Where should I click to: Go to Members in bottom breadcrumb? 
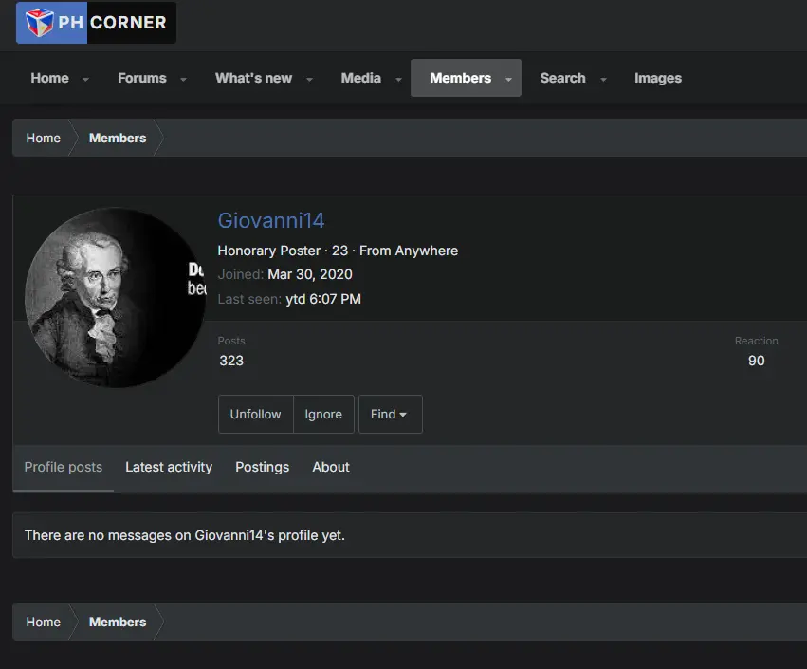(118, 623)
